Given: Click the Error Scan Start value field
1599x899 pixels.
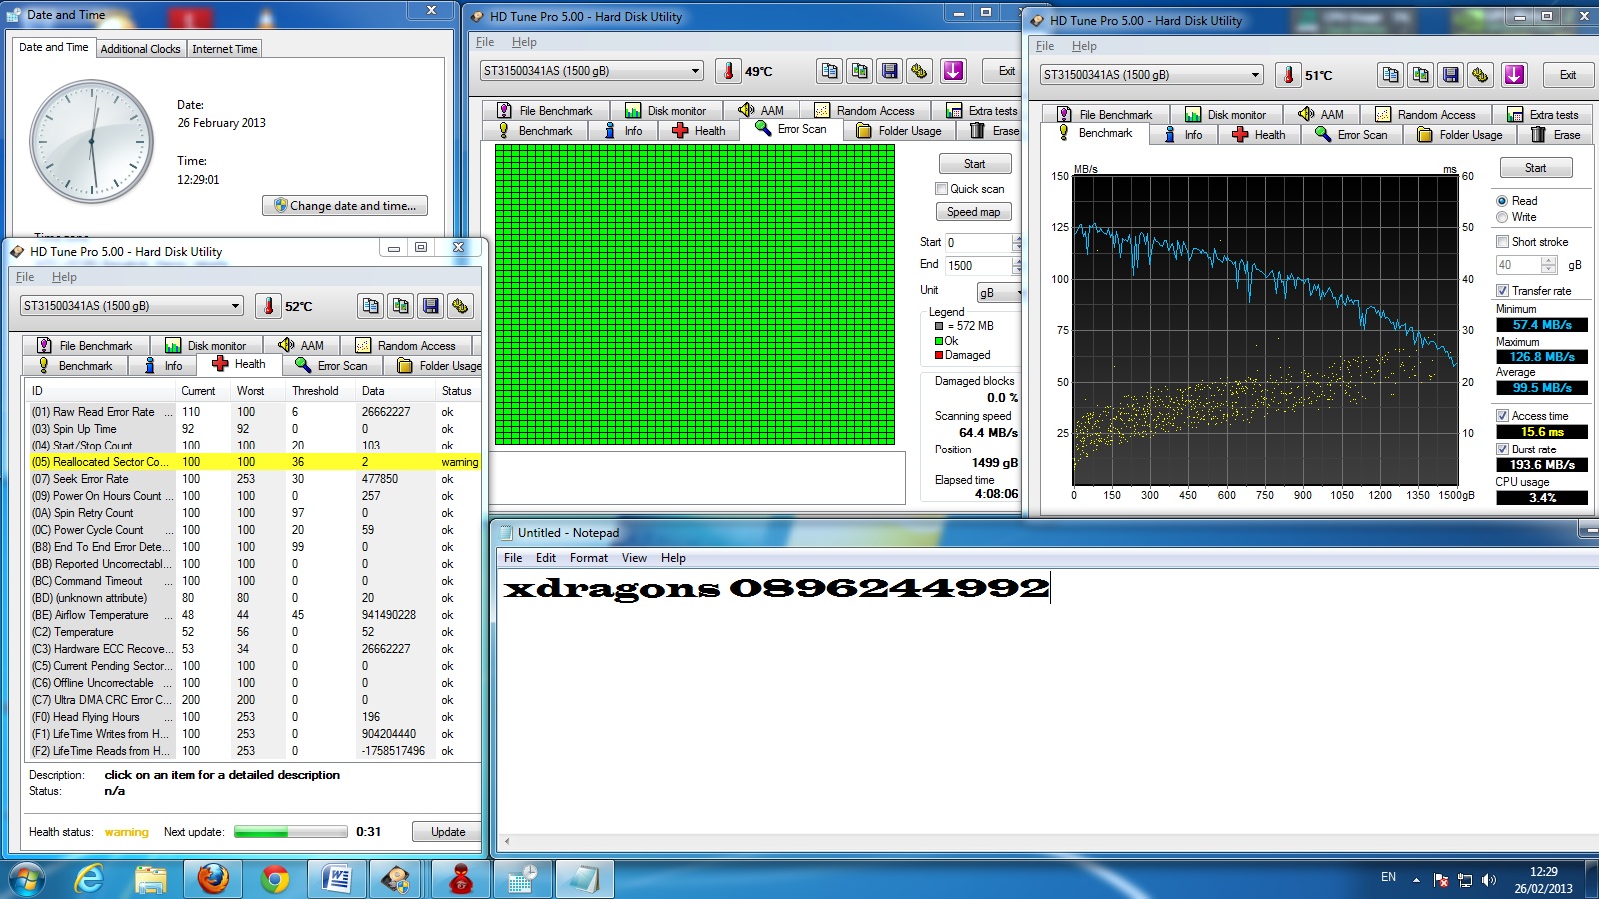Looking at the screenshot, I should 980,243.
